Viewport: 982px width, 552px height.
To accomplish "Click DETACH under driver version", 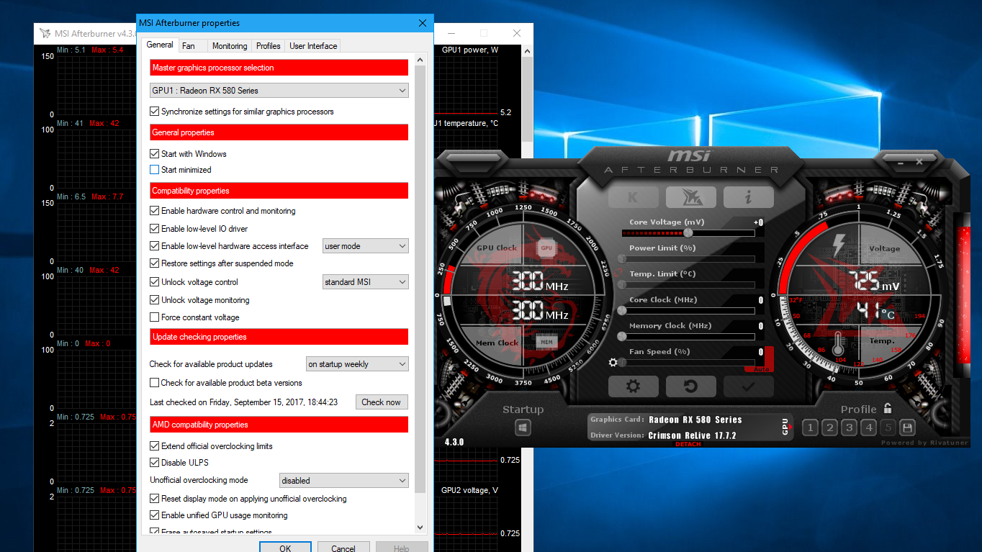I will tap(688, 444).
